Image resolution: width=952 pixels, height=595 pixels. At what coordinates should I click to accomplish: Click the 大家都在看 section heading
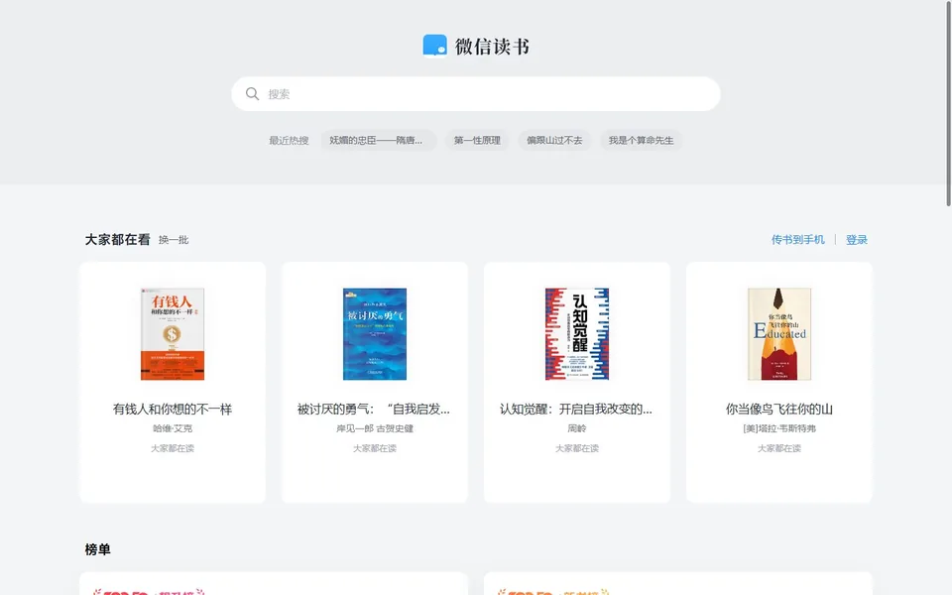118,240
